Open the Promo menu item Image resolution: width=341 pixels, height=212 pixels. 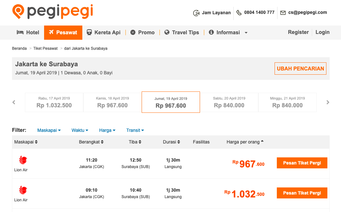point(142,33)
